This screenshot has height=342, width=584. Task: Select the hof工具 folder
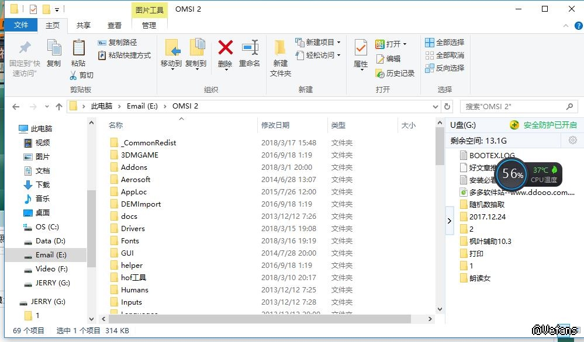134,278
